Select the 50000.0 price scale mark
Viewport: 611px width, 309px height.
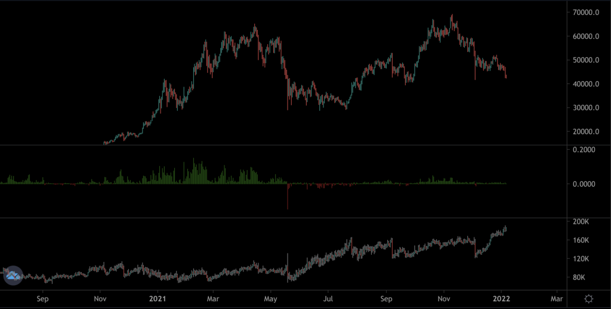[x=586, y=60]
